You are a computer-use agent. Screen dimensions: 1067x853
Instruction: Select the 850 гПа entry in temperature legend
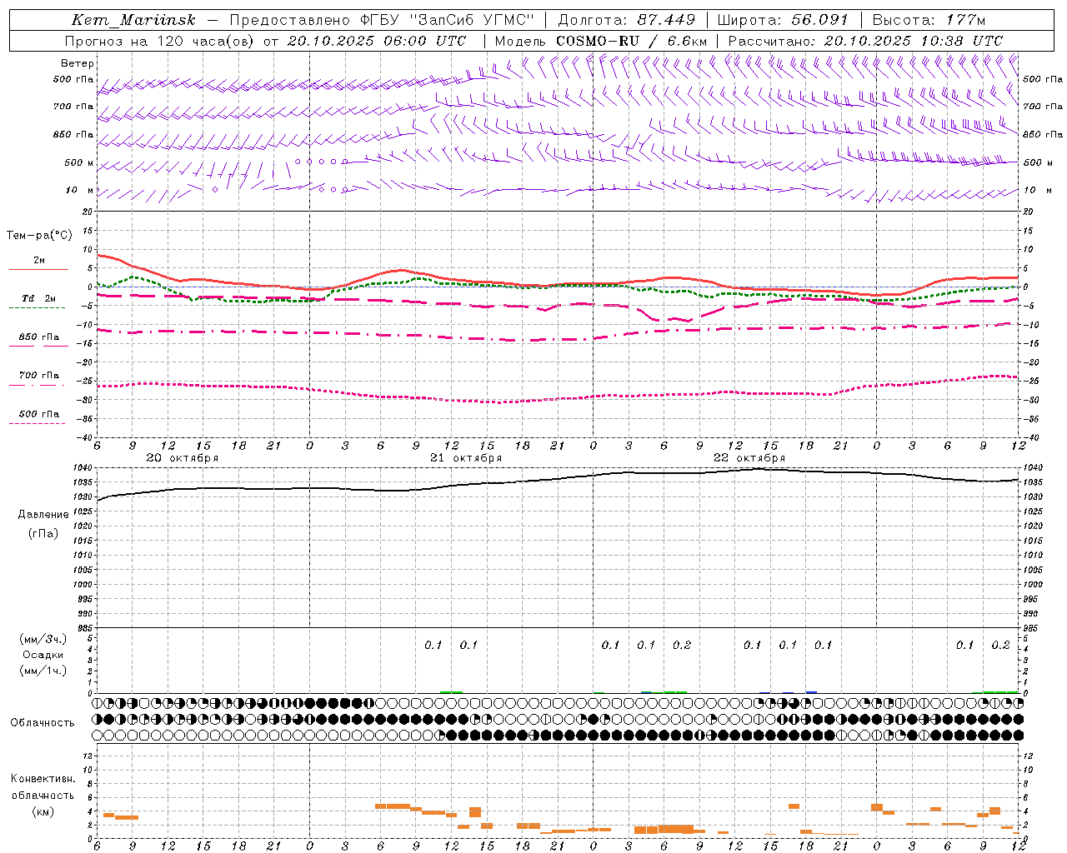(39, 337)
